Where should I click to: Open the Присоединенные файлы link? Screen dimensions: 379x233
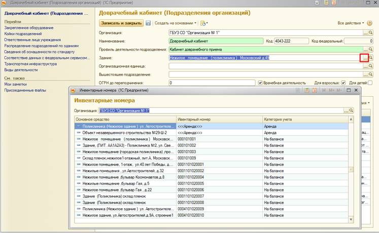coord(24,90)
